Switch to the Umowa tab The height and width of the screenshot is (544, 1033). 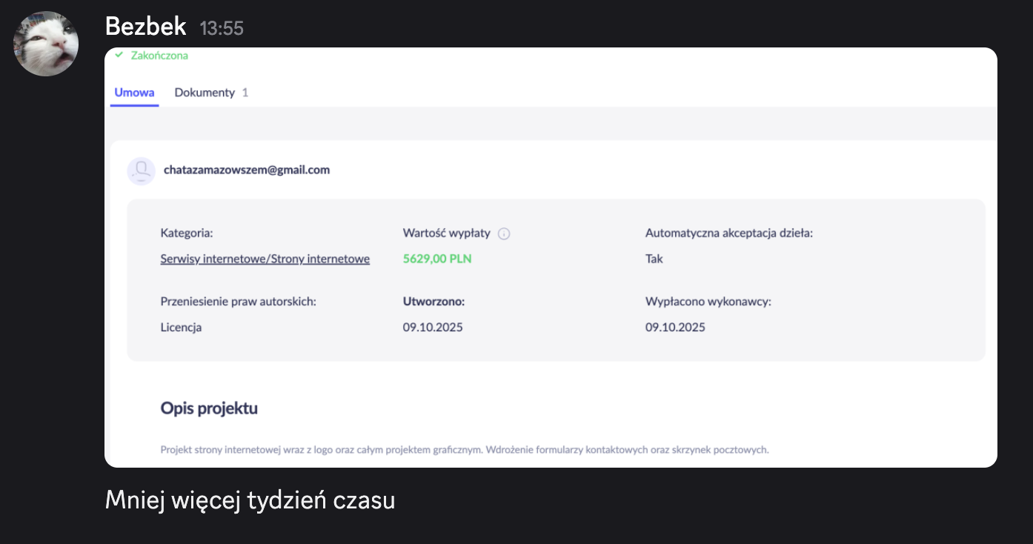pyautogui.click(x=134, y=93)
